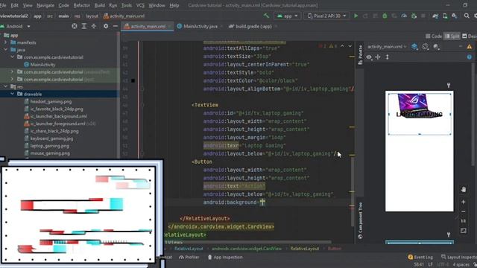Open the Refactor menu
This screenshot has height=268, width=477.
(81, 5)
